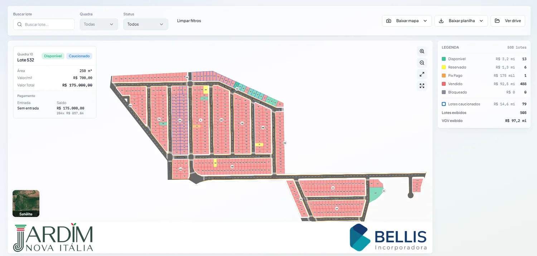Expand the Status filter showing Todos
Image resolution: width=537 pixels, height=256 pixels.
(x=145, y=24)
